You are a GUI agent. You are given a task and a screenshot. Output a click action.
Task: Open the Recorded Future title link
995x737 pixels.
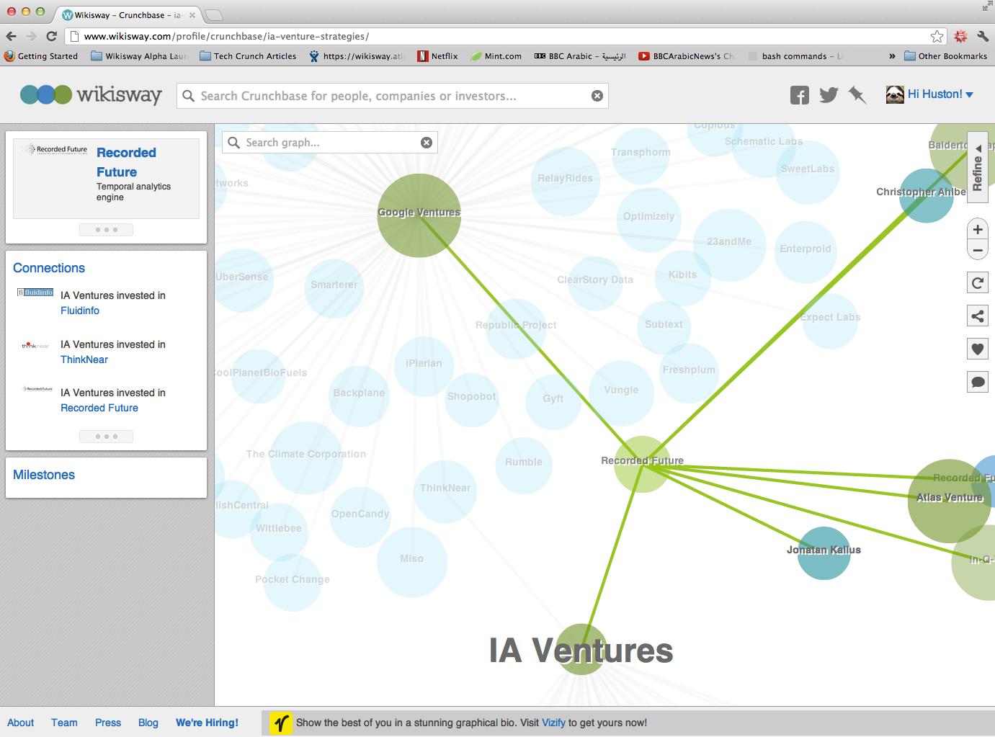click(x=126, y=162)
